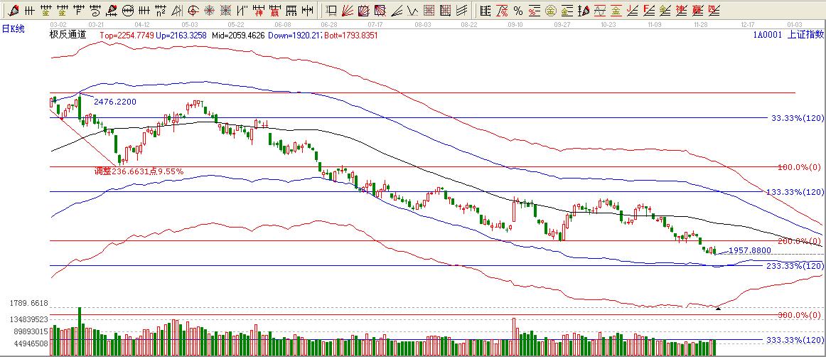Image resolution: width=826 pixels, height=357 pixels.
Task: Activate the red fan lines tool
Action: [x=348, y=10]
